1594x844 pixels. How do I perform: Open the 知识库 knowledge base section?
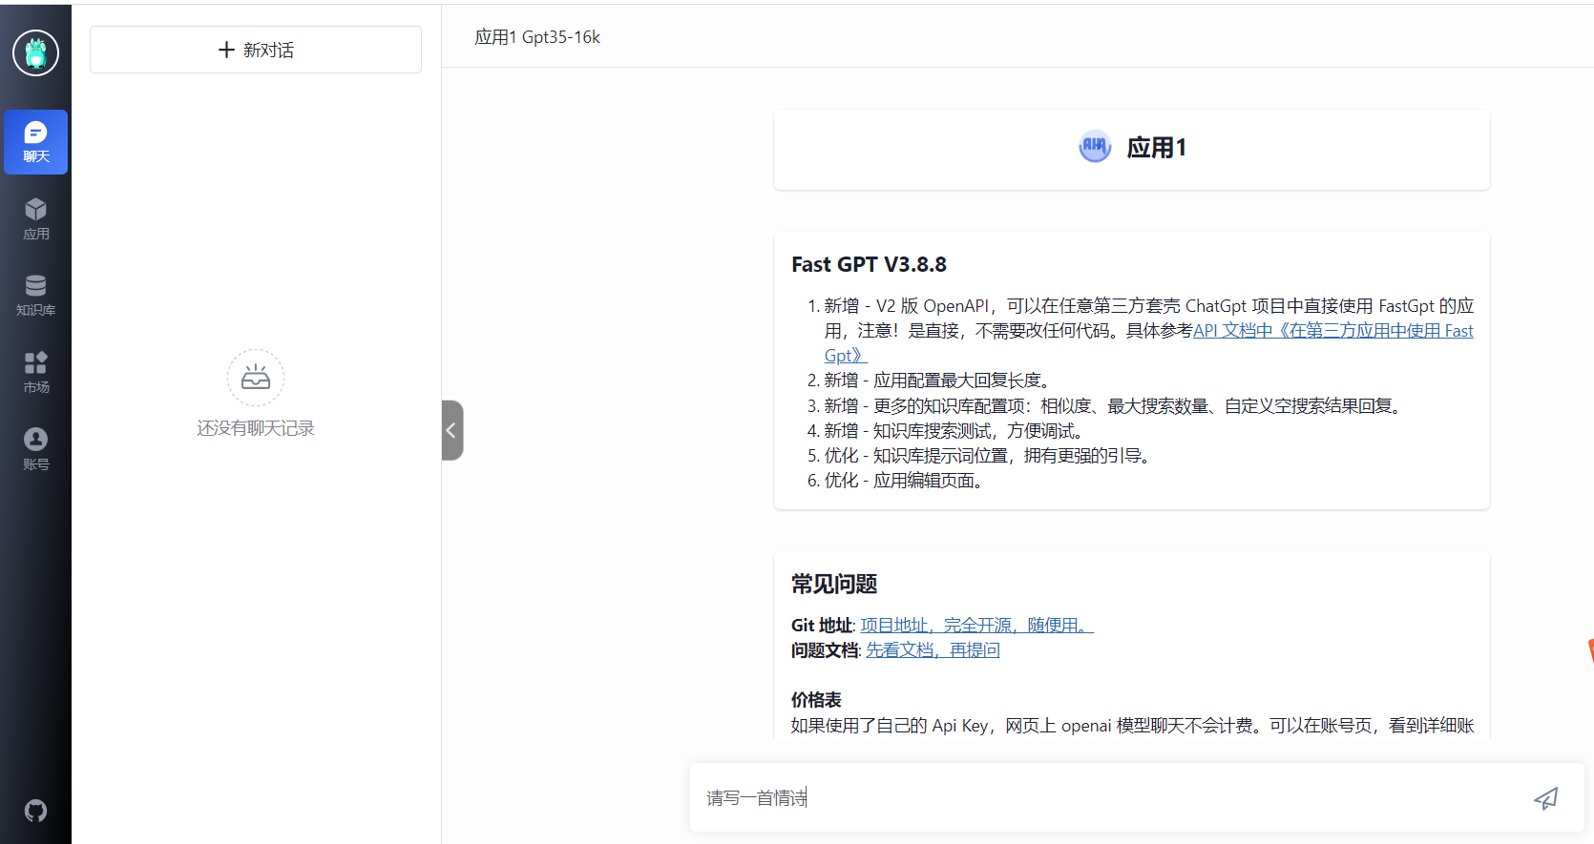pos(35,296)
